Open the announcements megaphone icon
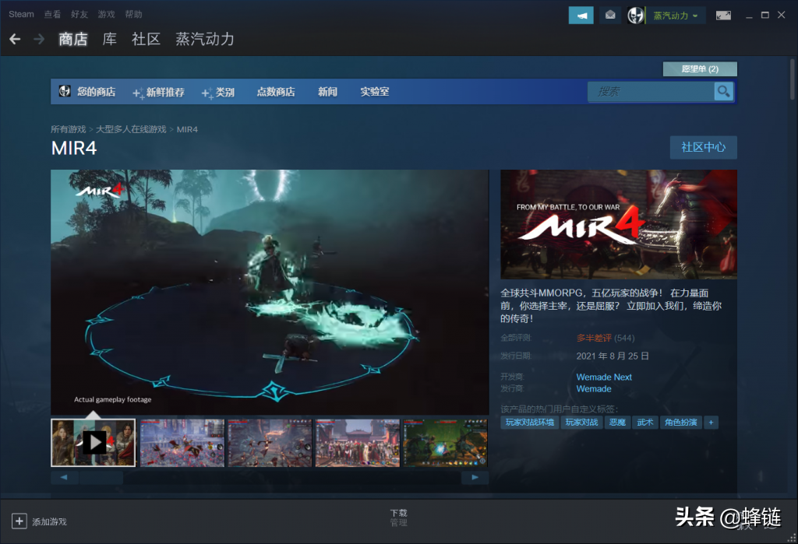 point(581,15)
